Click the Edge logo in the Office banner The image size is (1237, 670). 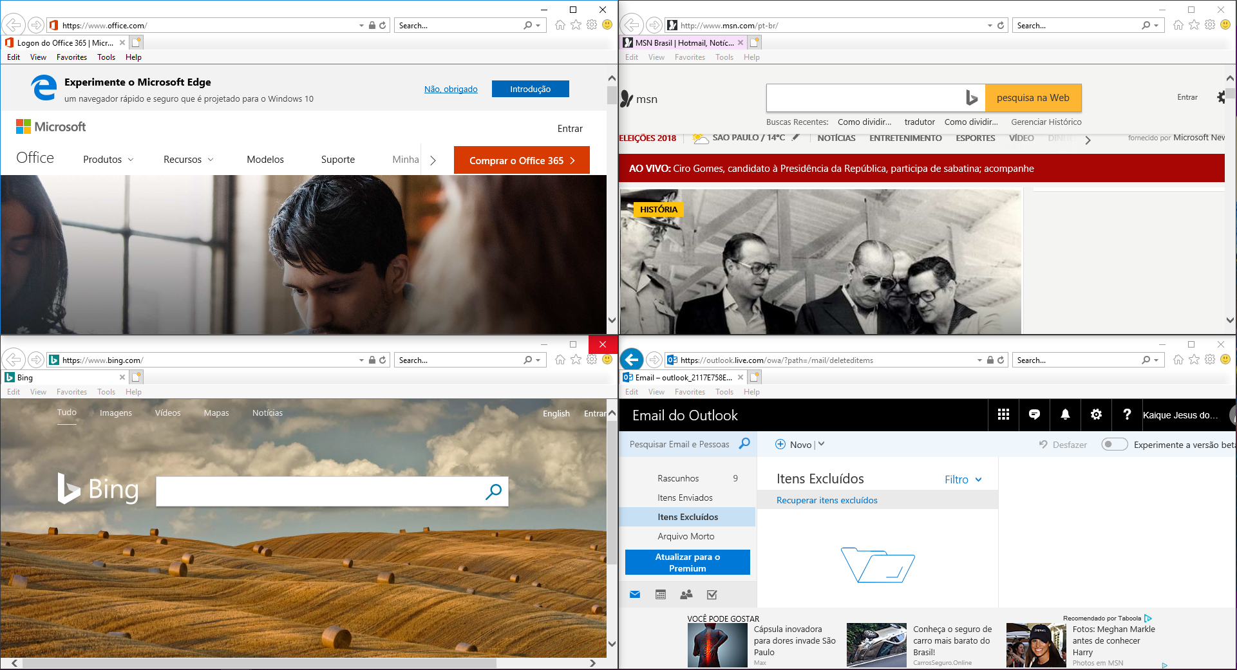[44, 88]
